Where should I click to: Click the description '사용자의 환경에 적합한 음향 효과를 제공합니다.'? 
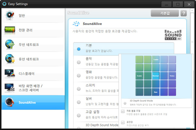point(105,31)
